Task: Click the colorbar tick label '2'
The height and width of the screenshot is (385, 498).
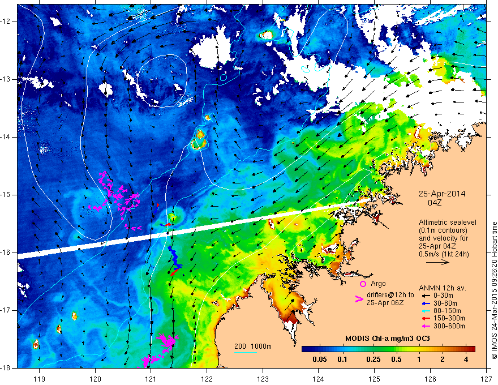Action: click(443, 360)
